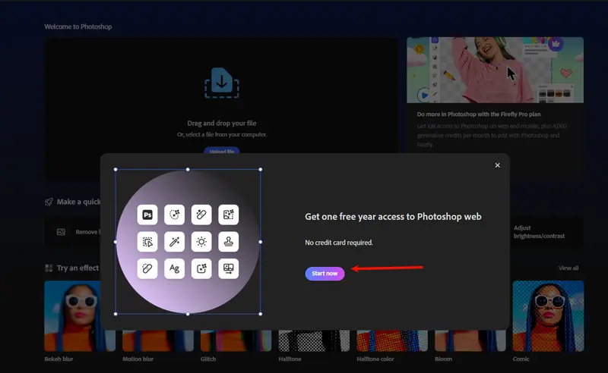Open the Firefly Pro plan promo image
This screenshot has width=608, height=373.
tap(496, 70)
